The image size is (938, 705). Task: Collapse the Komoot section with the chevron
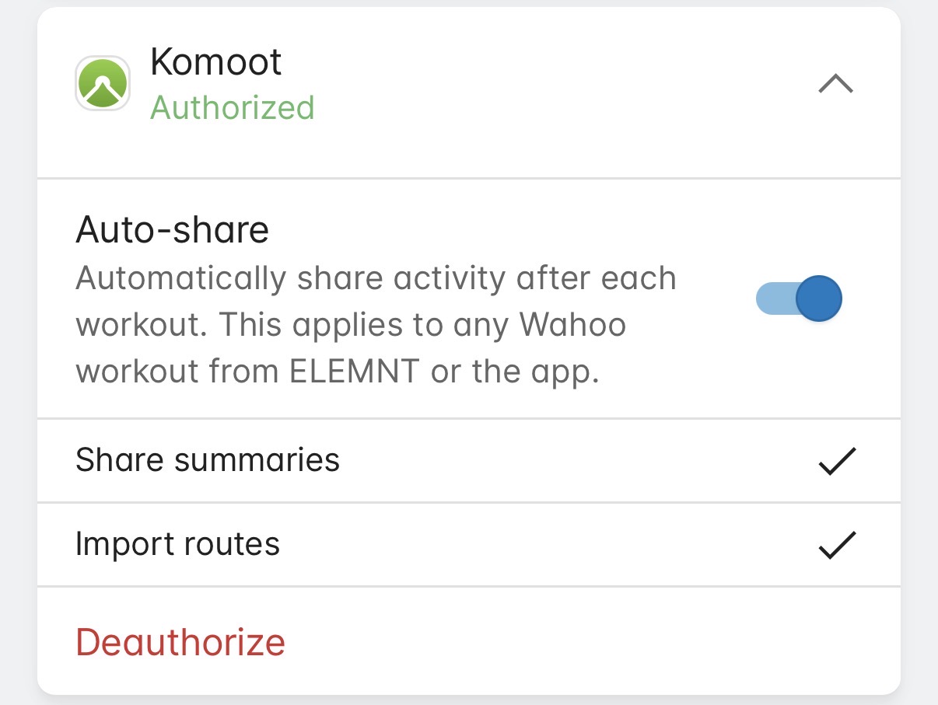pos(836,83)
